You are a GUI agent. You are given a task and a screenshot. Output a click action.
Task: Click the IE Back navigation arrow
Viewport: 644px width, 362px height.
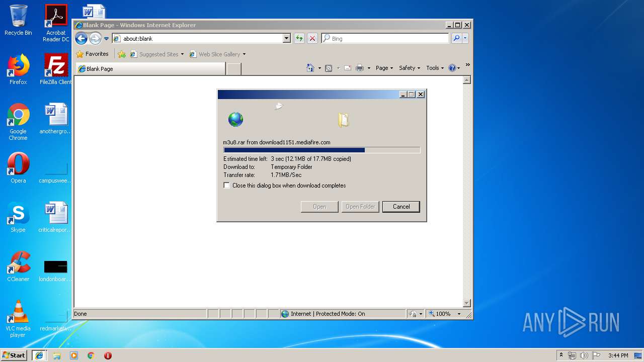point(81,38)
